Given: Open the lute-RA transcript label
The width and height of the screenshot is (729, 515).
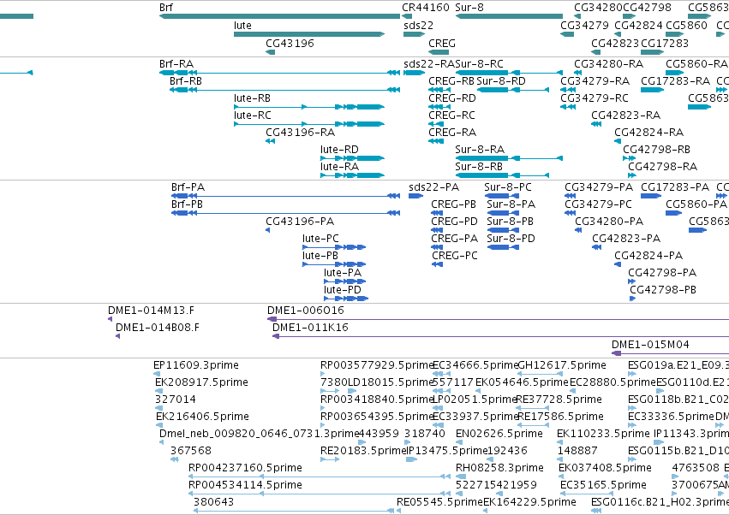Looking at the screenshot, I should [x=339, y=167].
